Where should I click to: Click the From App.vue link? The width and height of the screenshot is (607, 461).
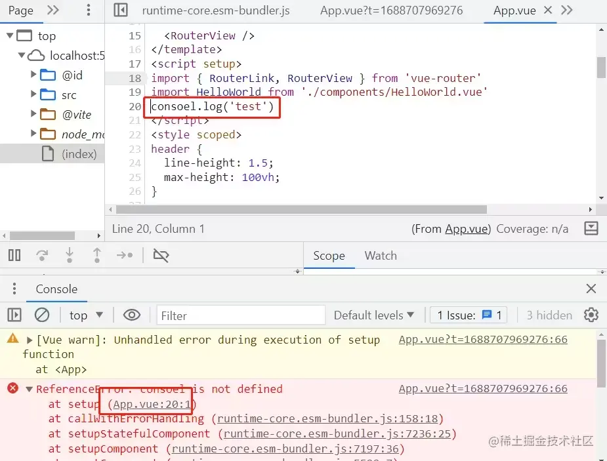pos(466,229)
